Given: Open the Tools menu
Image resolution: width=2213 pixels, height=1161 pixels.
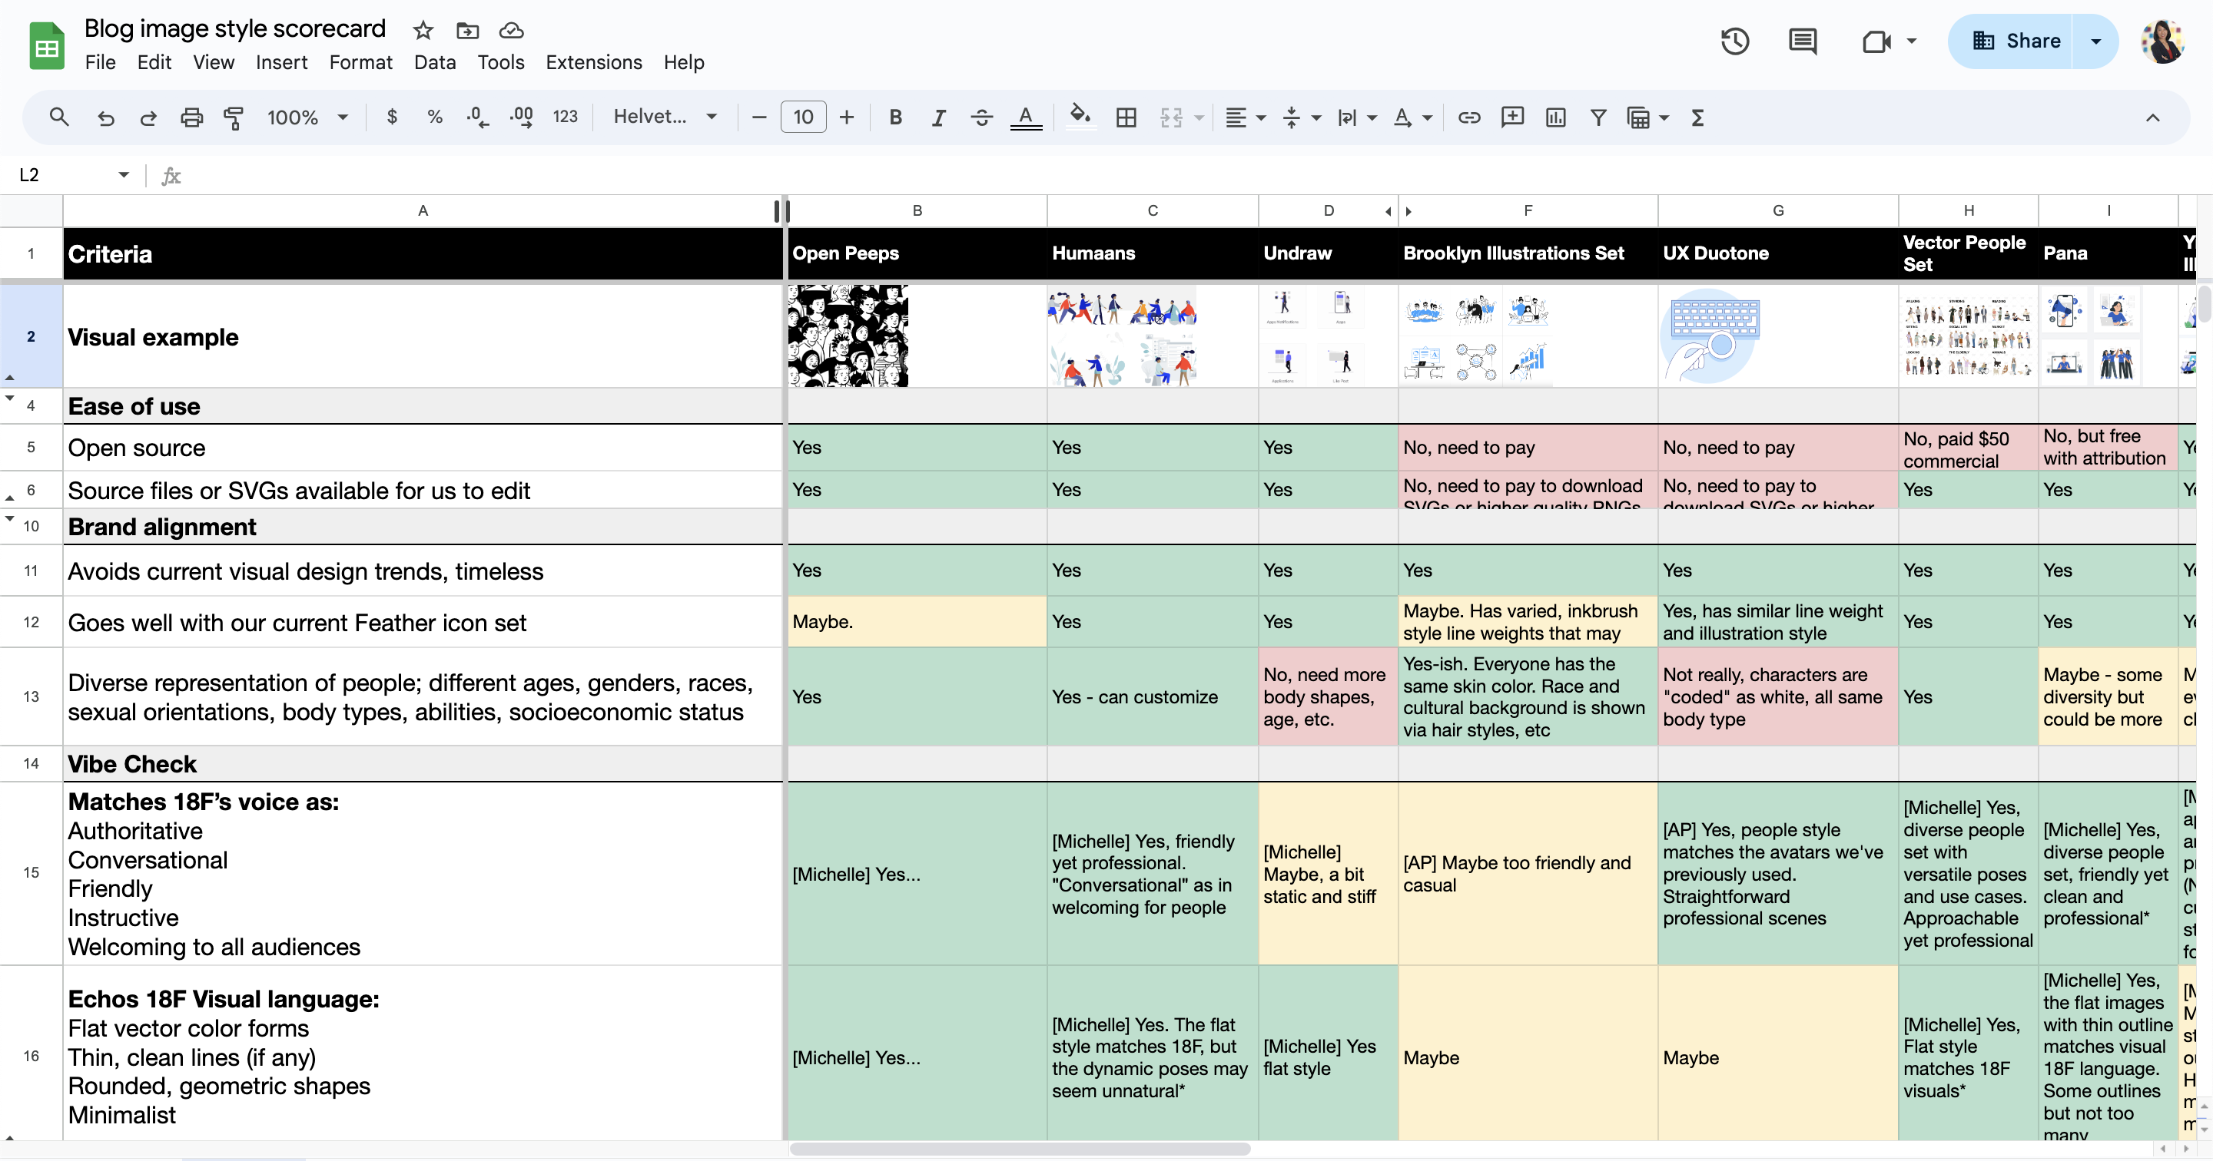Looking at the screenshot, I should click(501, 62).
